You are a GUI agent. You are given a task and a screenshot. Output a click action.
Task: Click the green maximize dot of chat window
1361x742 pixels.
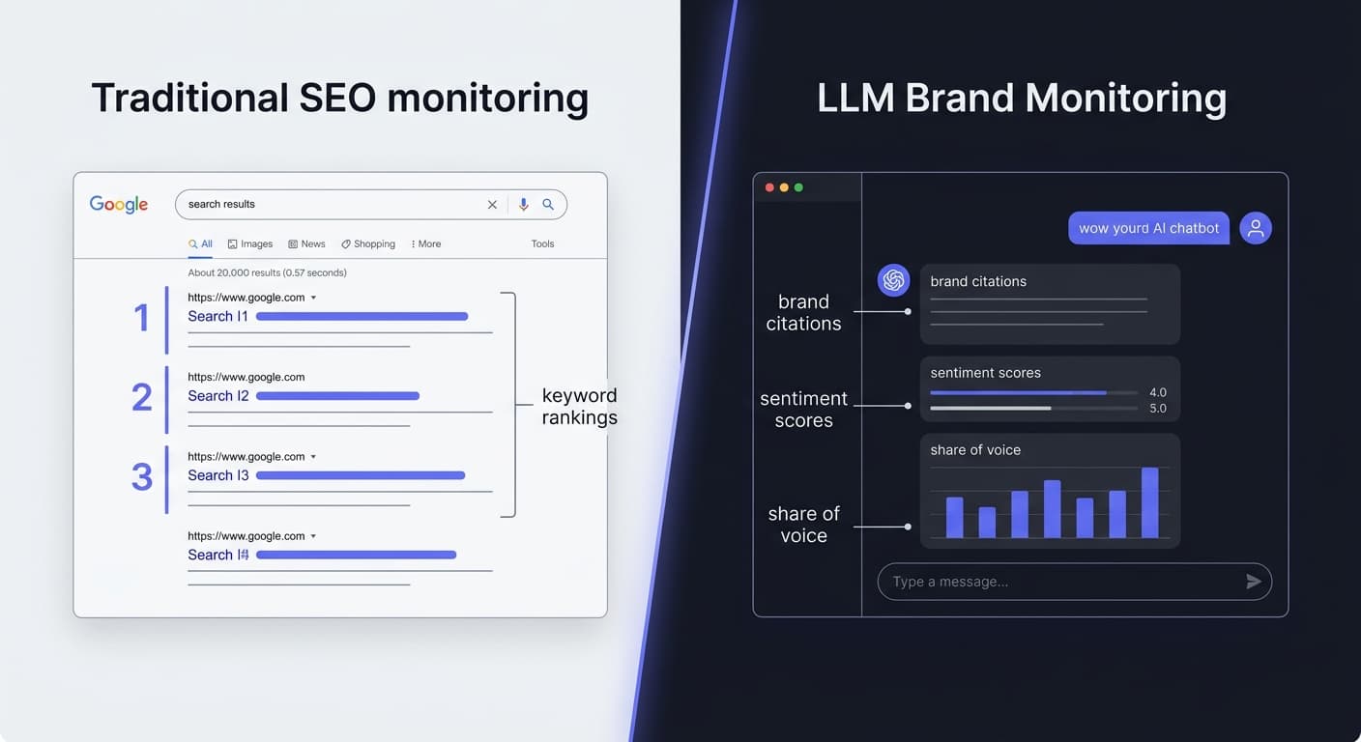[x=798, y=187]
